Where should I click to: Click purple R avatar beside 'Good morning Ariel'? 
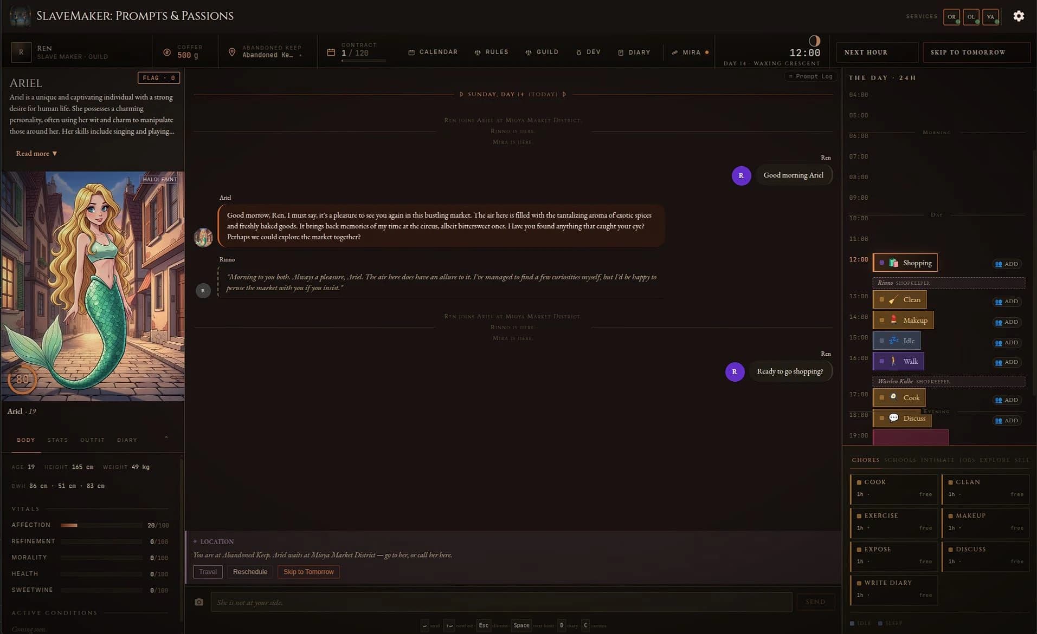(741, 175)
